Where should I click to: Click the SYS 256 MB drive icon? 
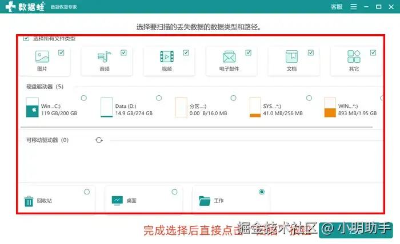click(255, 107)
